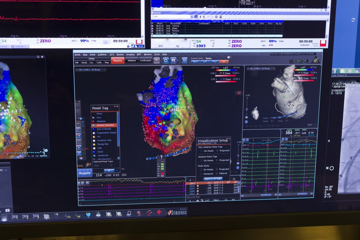Click the trapezoid view icon in toolbar
Image resolution: width=360 pixels, height=240 pixels.
166,61
